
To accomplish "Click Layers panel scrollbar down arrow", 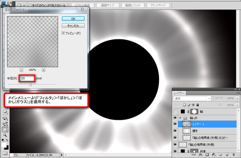I will click(x=238, y=151).
